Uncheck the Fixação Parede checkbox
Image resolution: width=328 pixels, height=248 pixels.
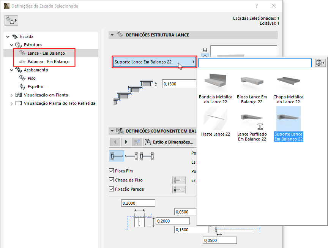pos(111,189)
